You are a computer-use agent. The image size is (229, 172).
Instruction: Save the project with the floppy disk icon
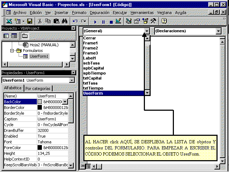[30, 21]
